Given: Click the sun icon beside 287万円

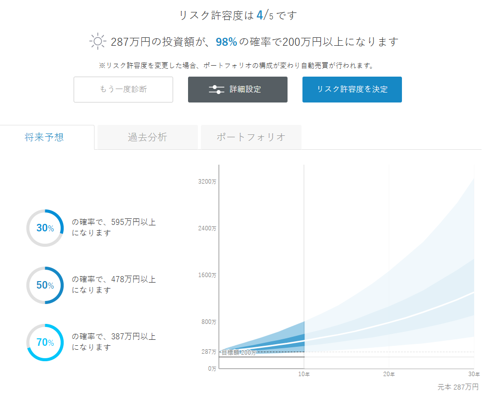Looking at the screenshot, I should [x=98, y=41].
